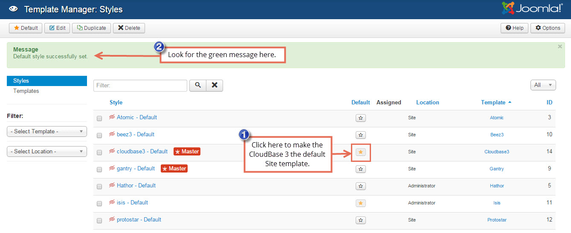Open the Options gear button
571x233 pixels.
click(x=548, y=28)
